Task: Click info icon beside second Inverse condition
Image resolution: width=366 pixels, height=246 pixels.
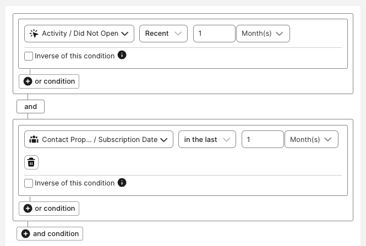Action: point(122,182)
